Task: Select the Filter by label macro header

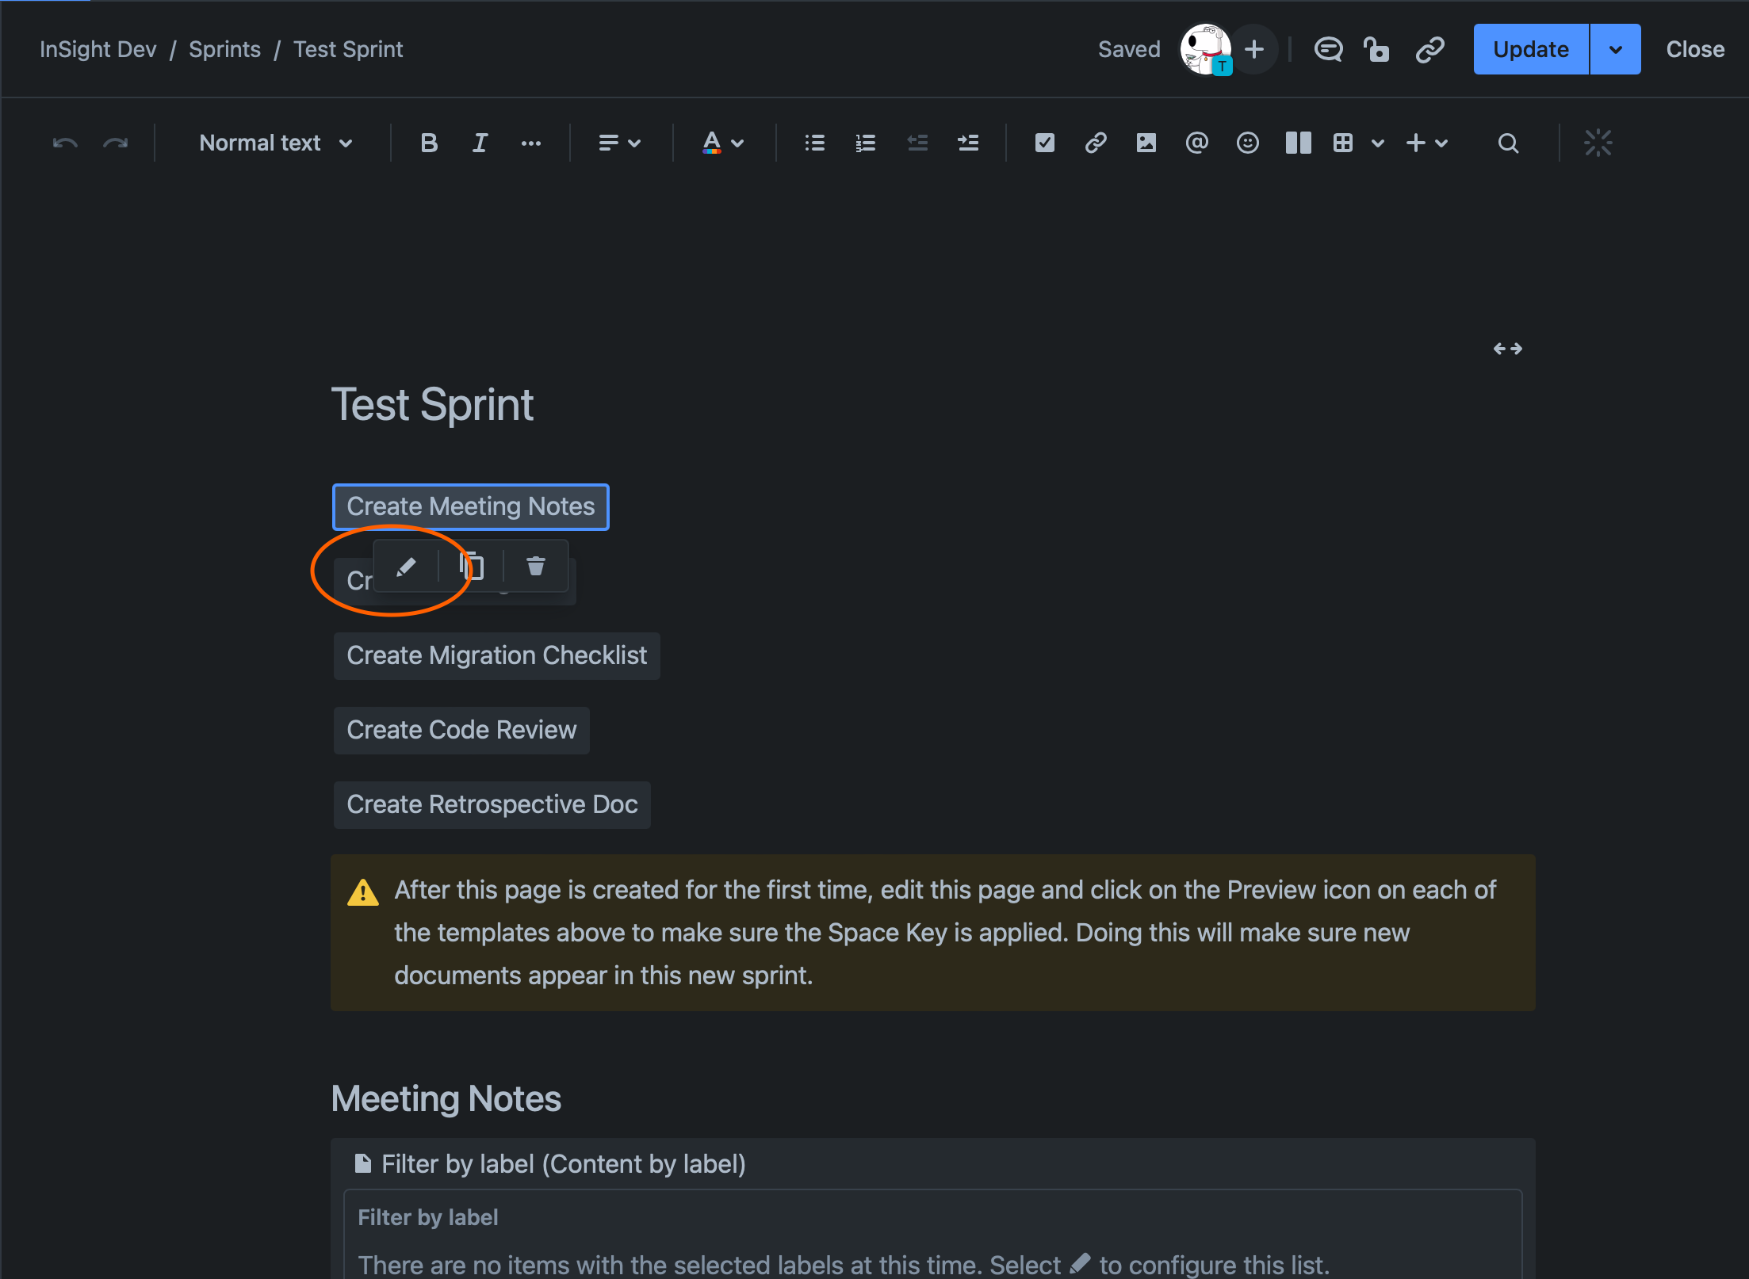Action: (551, 1164)
